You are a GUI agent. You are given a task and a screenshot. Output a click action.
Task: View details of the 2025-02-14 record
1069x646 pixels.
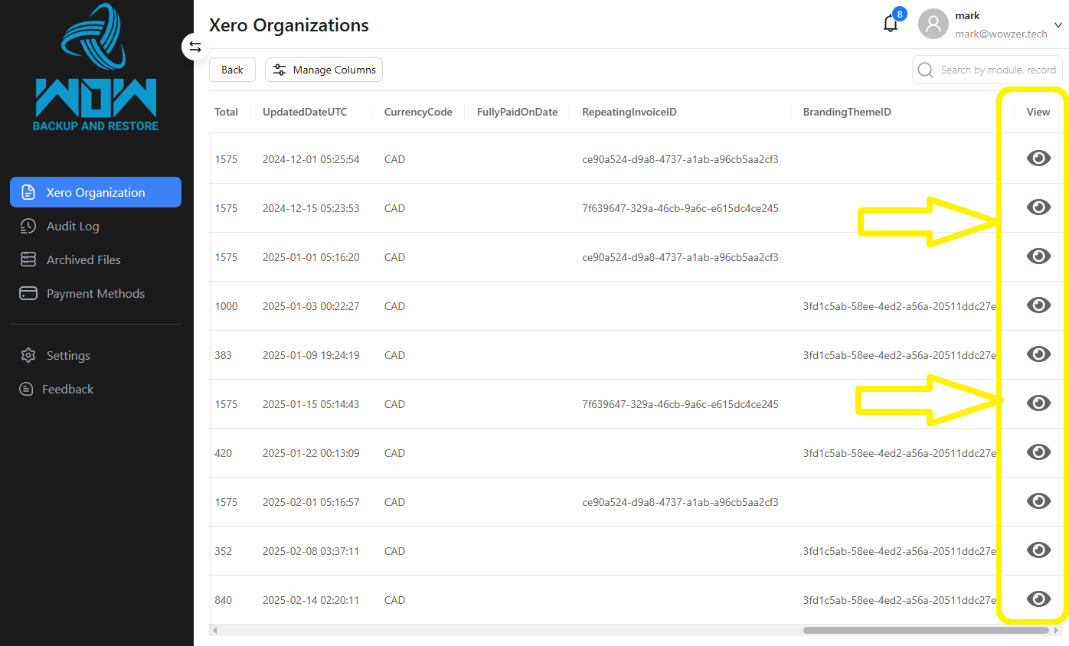point(1038,599)
